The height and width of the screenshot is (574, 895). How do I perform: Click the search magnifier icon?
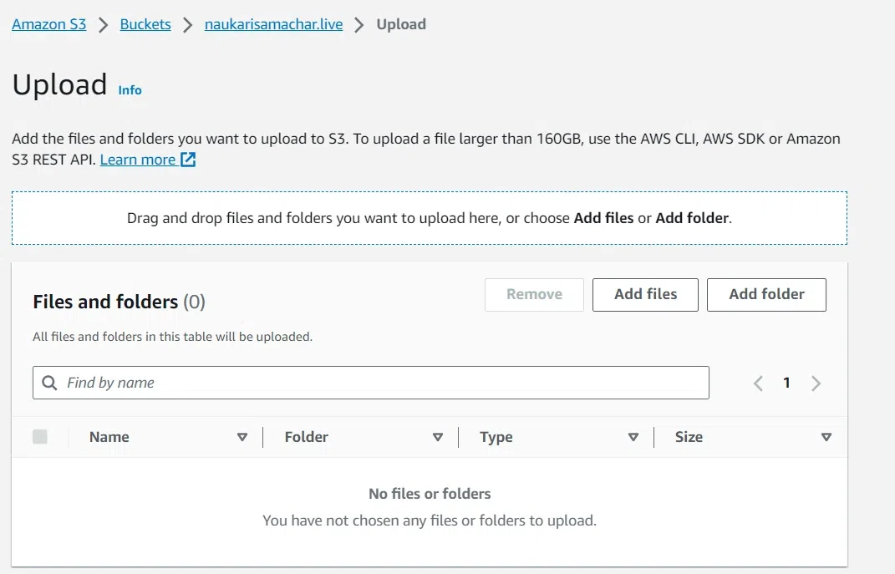[49, 383]
